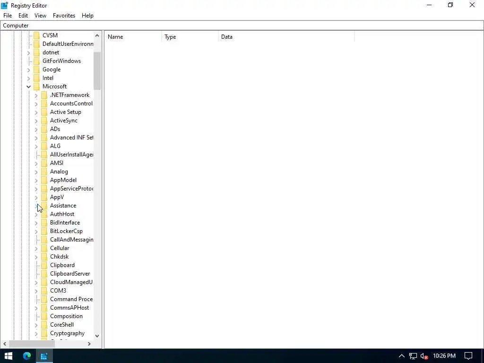Click the address bar showing Computer

coord(242,26)
